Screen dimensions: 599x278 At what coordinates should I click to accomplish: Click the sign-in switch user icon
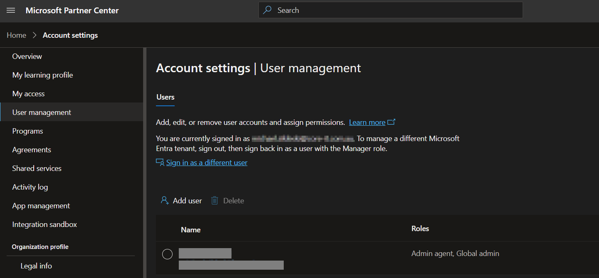[160, 162]
